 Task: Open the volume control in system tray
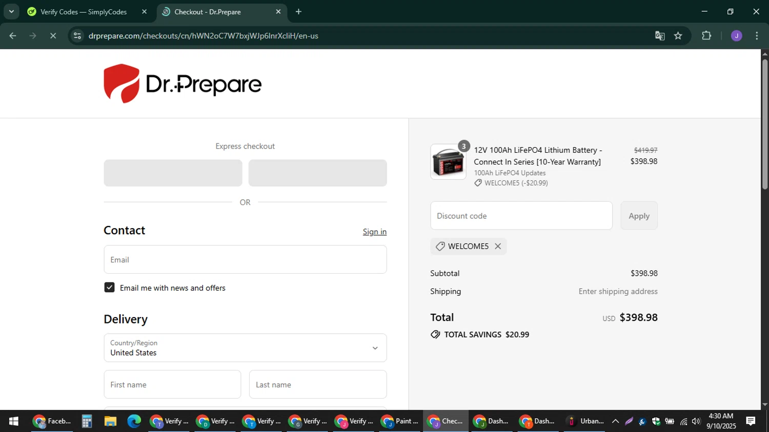(x=696, y=421)
